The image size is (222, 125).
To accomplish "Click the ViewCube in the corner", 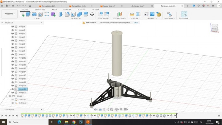I will coord(214,28).
